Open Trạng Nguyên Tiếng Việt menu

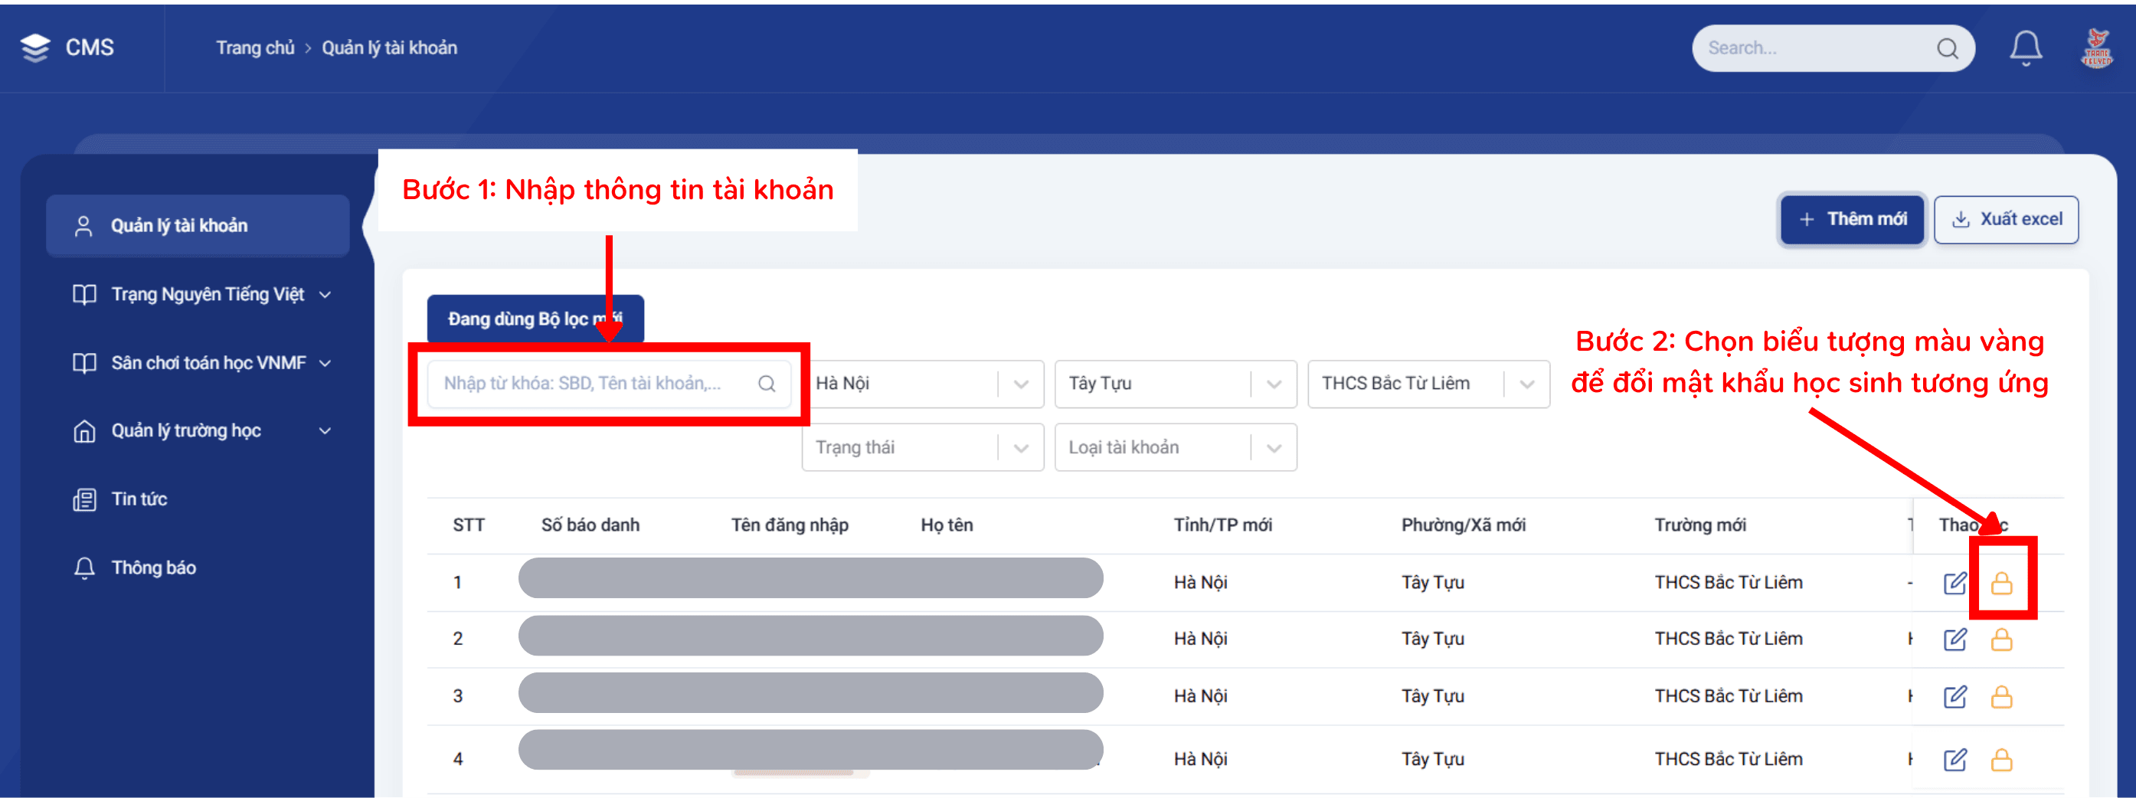click(203, 295)
